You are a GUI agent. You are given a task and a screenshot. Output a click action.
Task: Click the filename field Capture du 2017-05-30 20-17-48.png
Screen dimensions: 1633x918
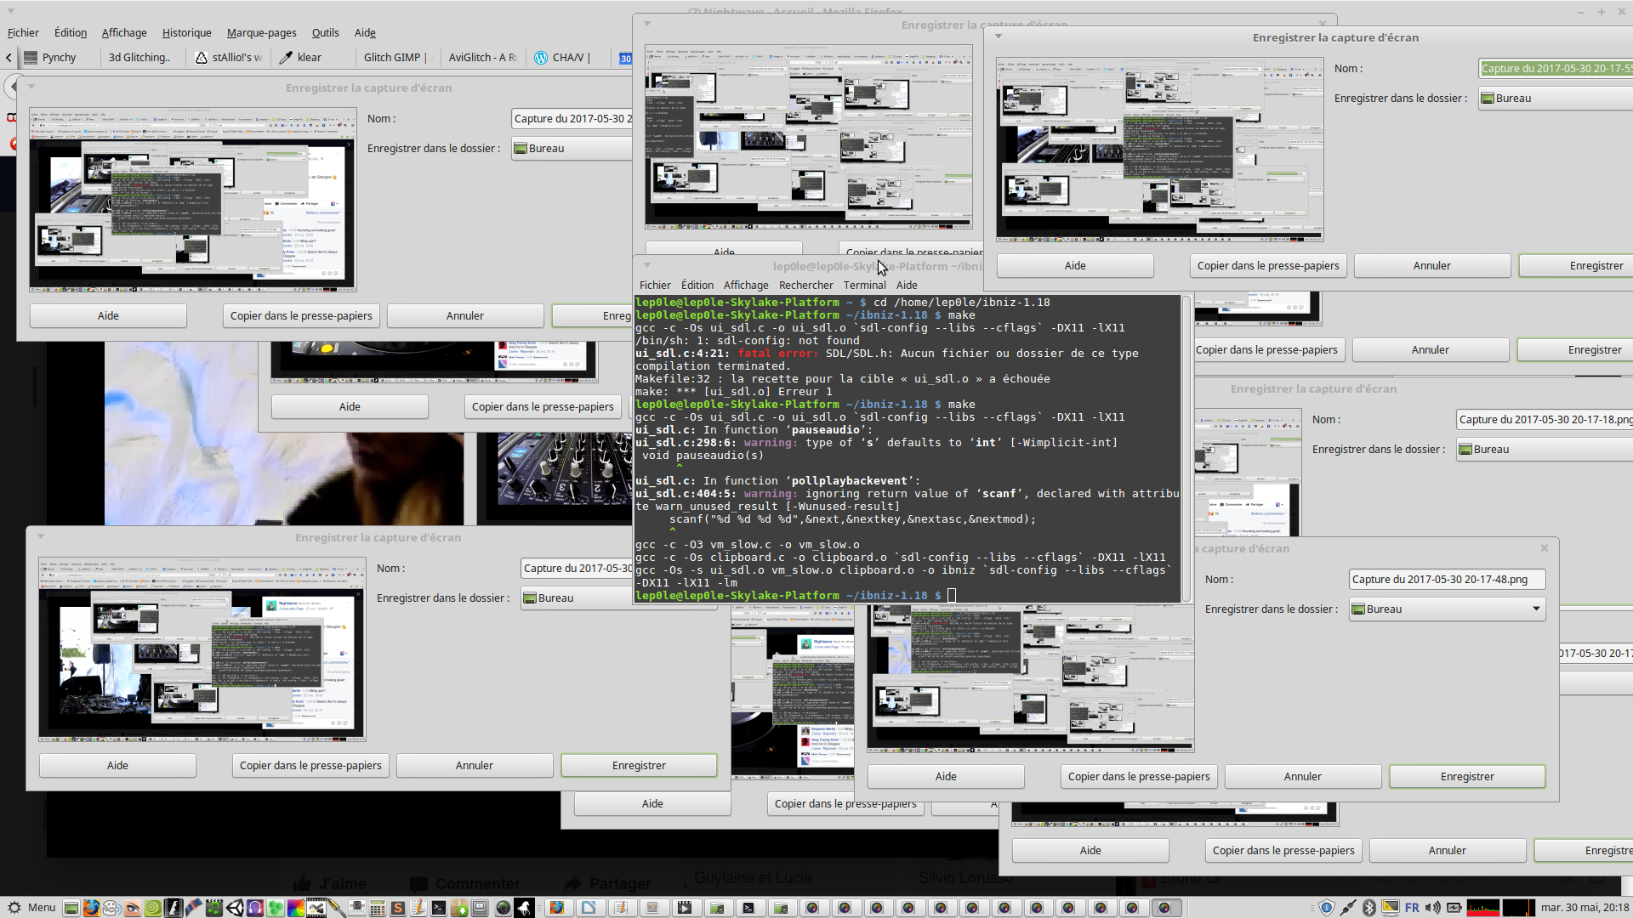point(1446,579)
